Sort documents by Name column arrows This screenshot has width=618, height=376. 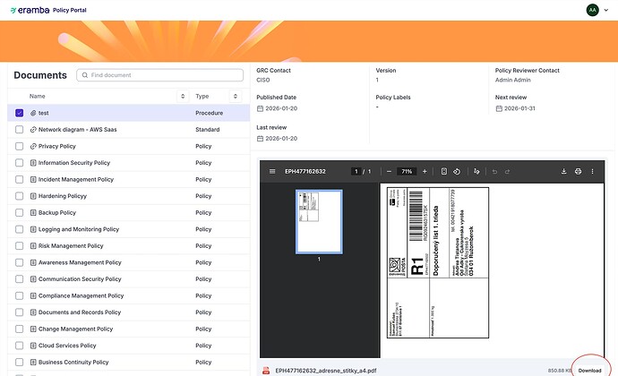183,96
